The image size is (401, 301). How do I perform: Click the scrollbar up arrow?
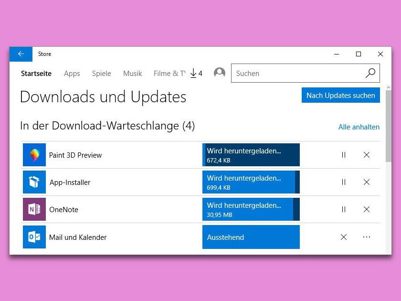[389, 87]
